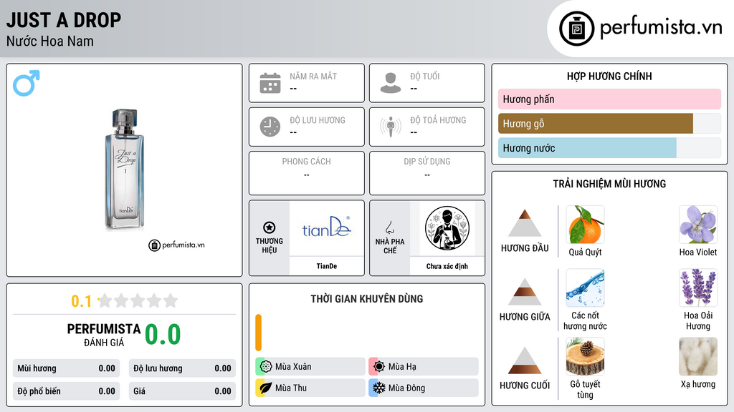The height and width of the screenshot is (412, 734).
Task: Click the orange recommended-time bar
Action: [258, 333]
